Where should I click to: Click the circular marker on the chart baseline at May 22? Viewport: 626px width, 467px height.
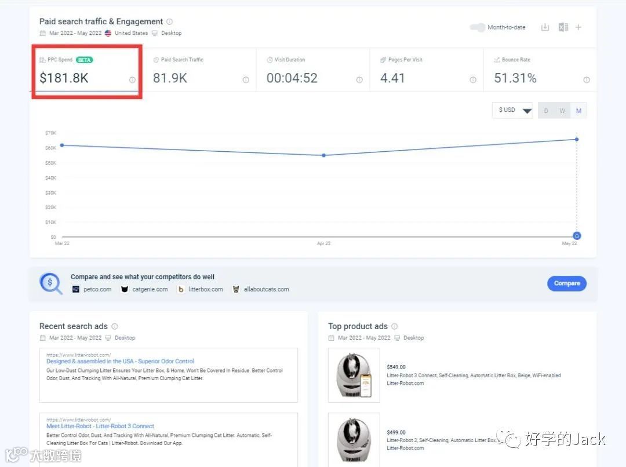(x=577, y=236)
